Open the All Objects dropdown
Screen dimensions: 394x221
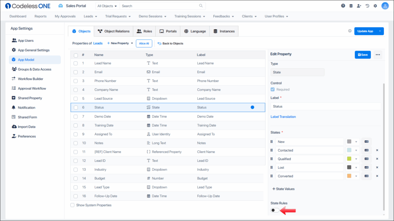pyautogui.click(x=107, y=6)
